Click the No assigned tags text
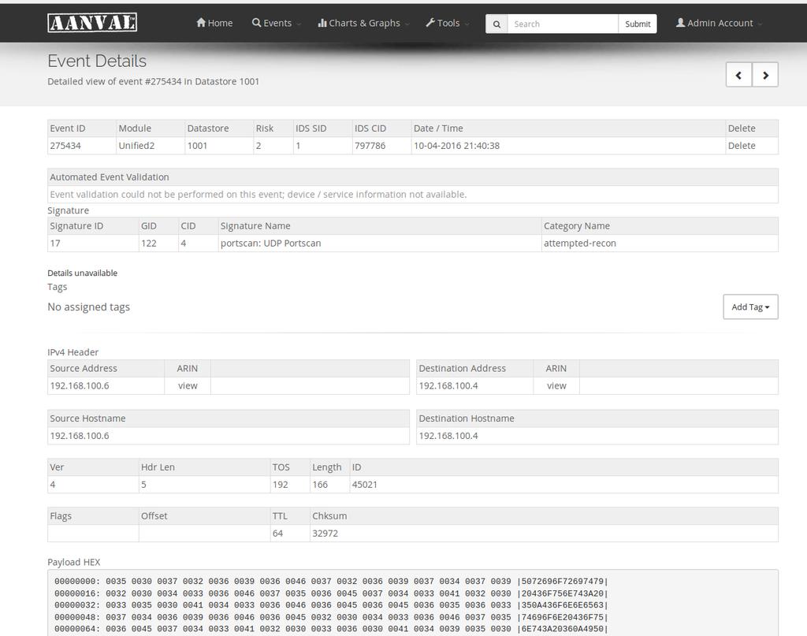This screenshot has height=636, width=807. (88, 307)
